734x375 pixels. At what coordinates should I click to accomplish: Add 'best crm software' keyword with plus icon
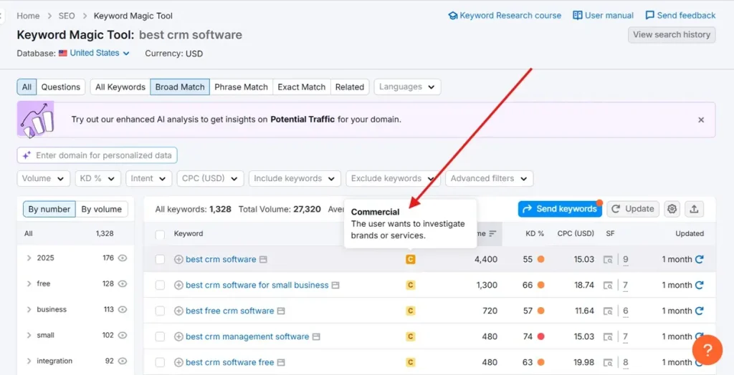click(178, 259)
